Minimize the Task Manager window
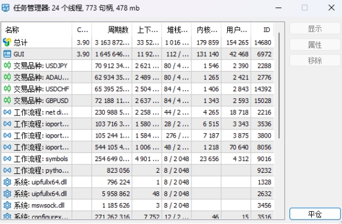The image size is (342, 224). coord(278,8)
